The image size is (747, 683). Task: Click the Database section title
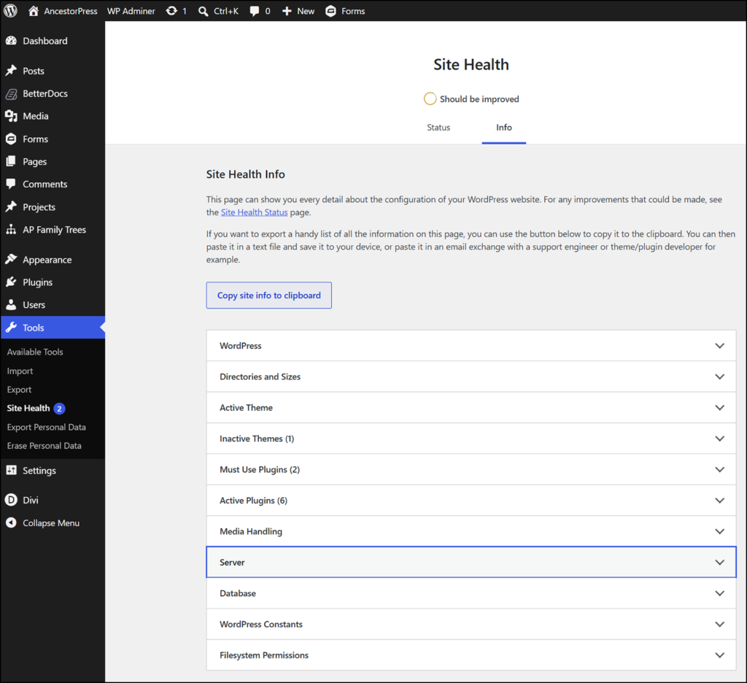click(238, 593)
